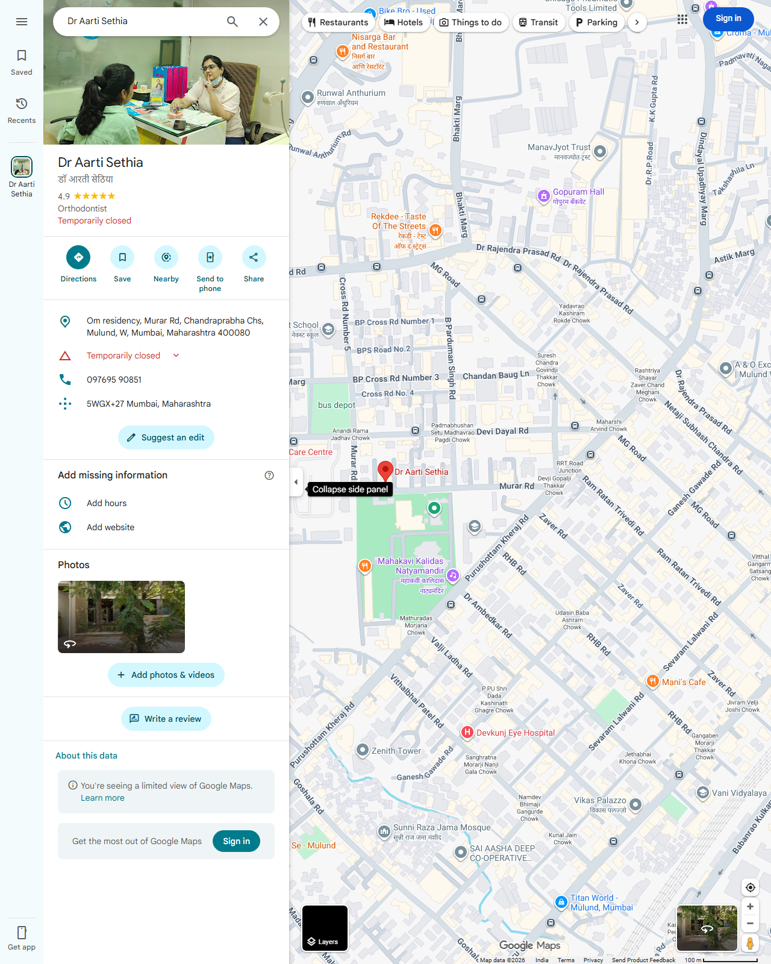771x964 pixels.
Task: Click Sign in in the side panel
Action: [236, 841]
